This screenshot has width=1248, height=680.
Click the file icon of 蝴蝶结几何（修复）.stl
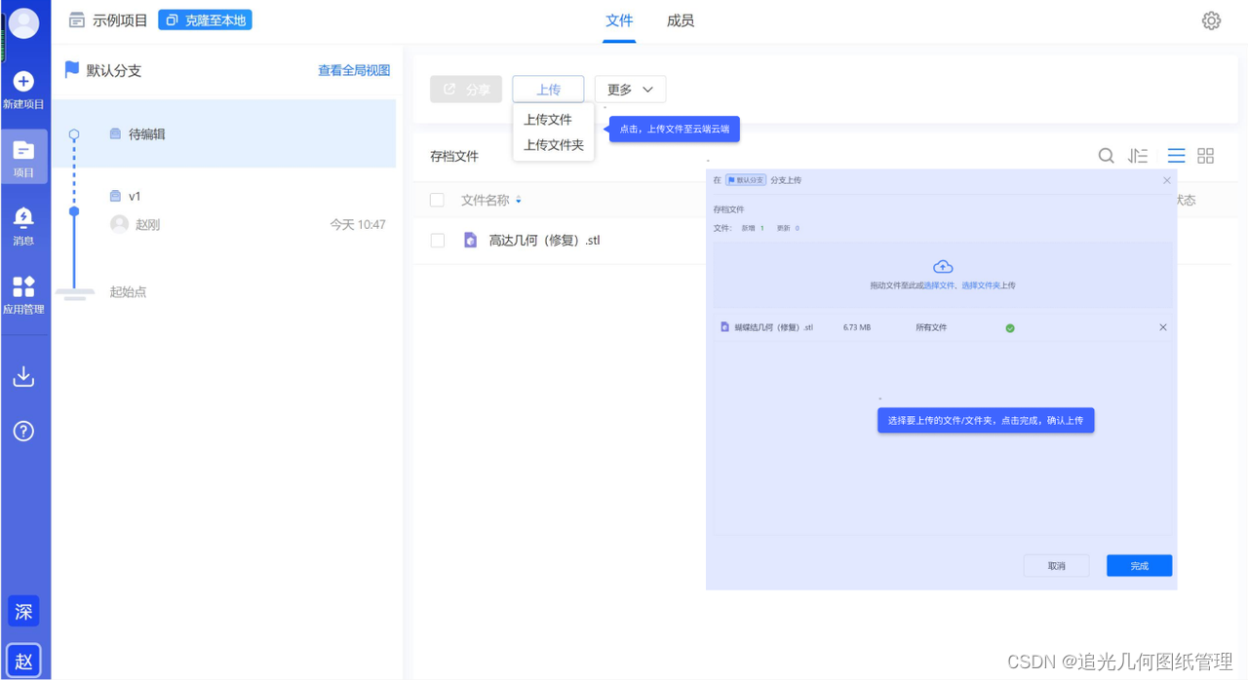(x=724, y=327)
